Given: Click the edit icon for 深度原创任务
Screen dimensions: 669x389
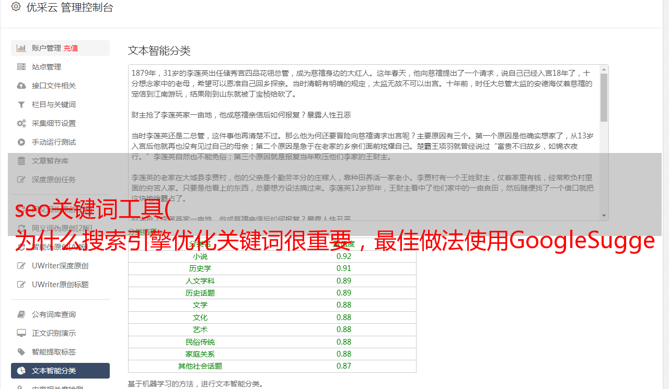Looking at the screenshot, I should pyautogui.click(x=21, y=180).
